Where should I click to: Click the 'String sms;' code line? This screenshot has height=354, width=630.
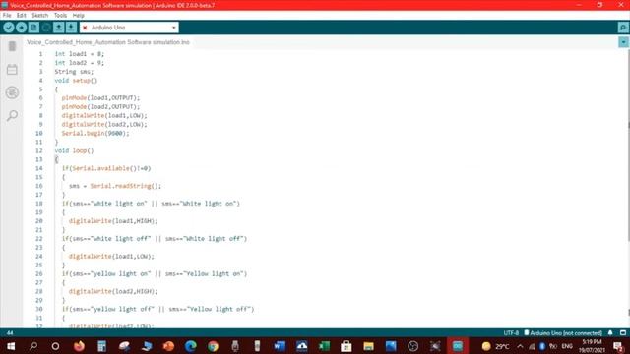click(74, 72)
